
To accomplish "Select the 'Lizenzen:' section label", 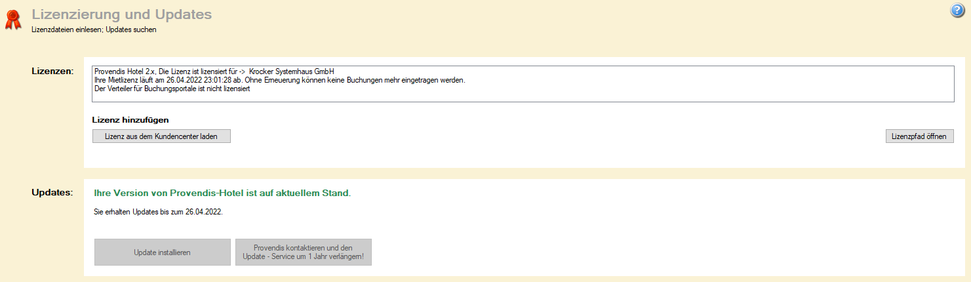I will point(52,71).
